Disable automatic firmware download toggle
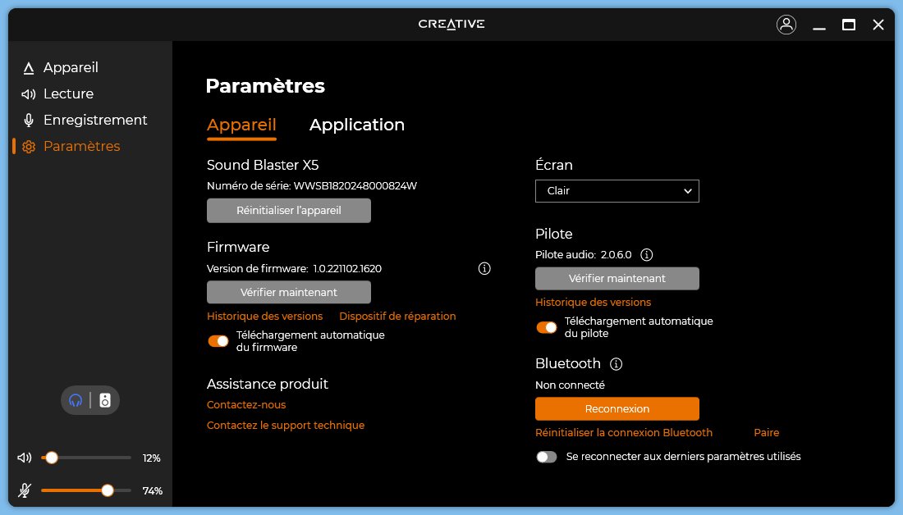Screen dimensions: 903x515 (218, 341)
